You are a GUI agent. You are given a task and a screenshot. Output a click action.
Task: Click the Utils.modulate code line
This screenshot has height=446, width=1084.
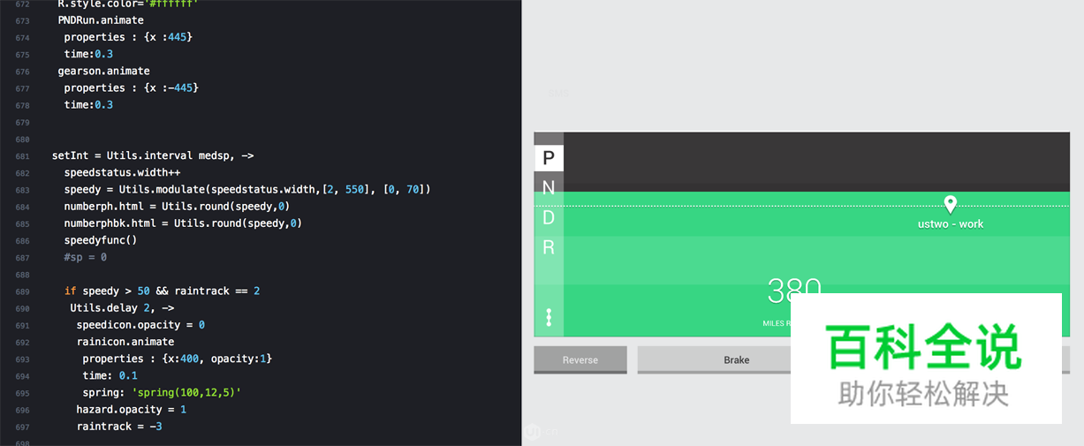pyautogui.click(x=247, y=189)
